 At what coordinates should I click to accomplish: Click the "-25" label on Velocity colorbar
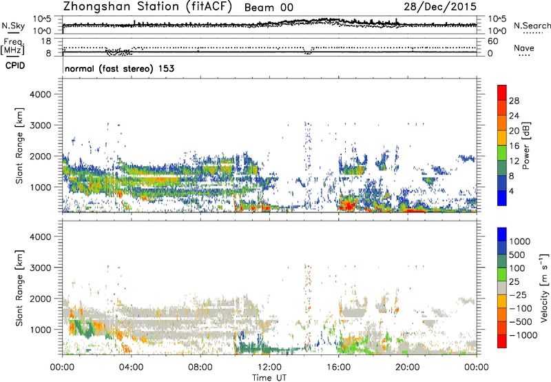tap(518, 295)
